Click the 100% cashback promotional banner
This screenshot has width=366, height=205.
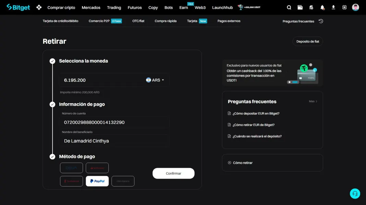tap(272, 73)
